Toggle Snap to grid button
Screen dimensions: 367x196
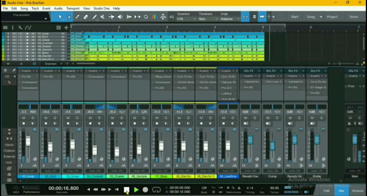(245, 17)
